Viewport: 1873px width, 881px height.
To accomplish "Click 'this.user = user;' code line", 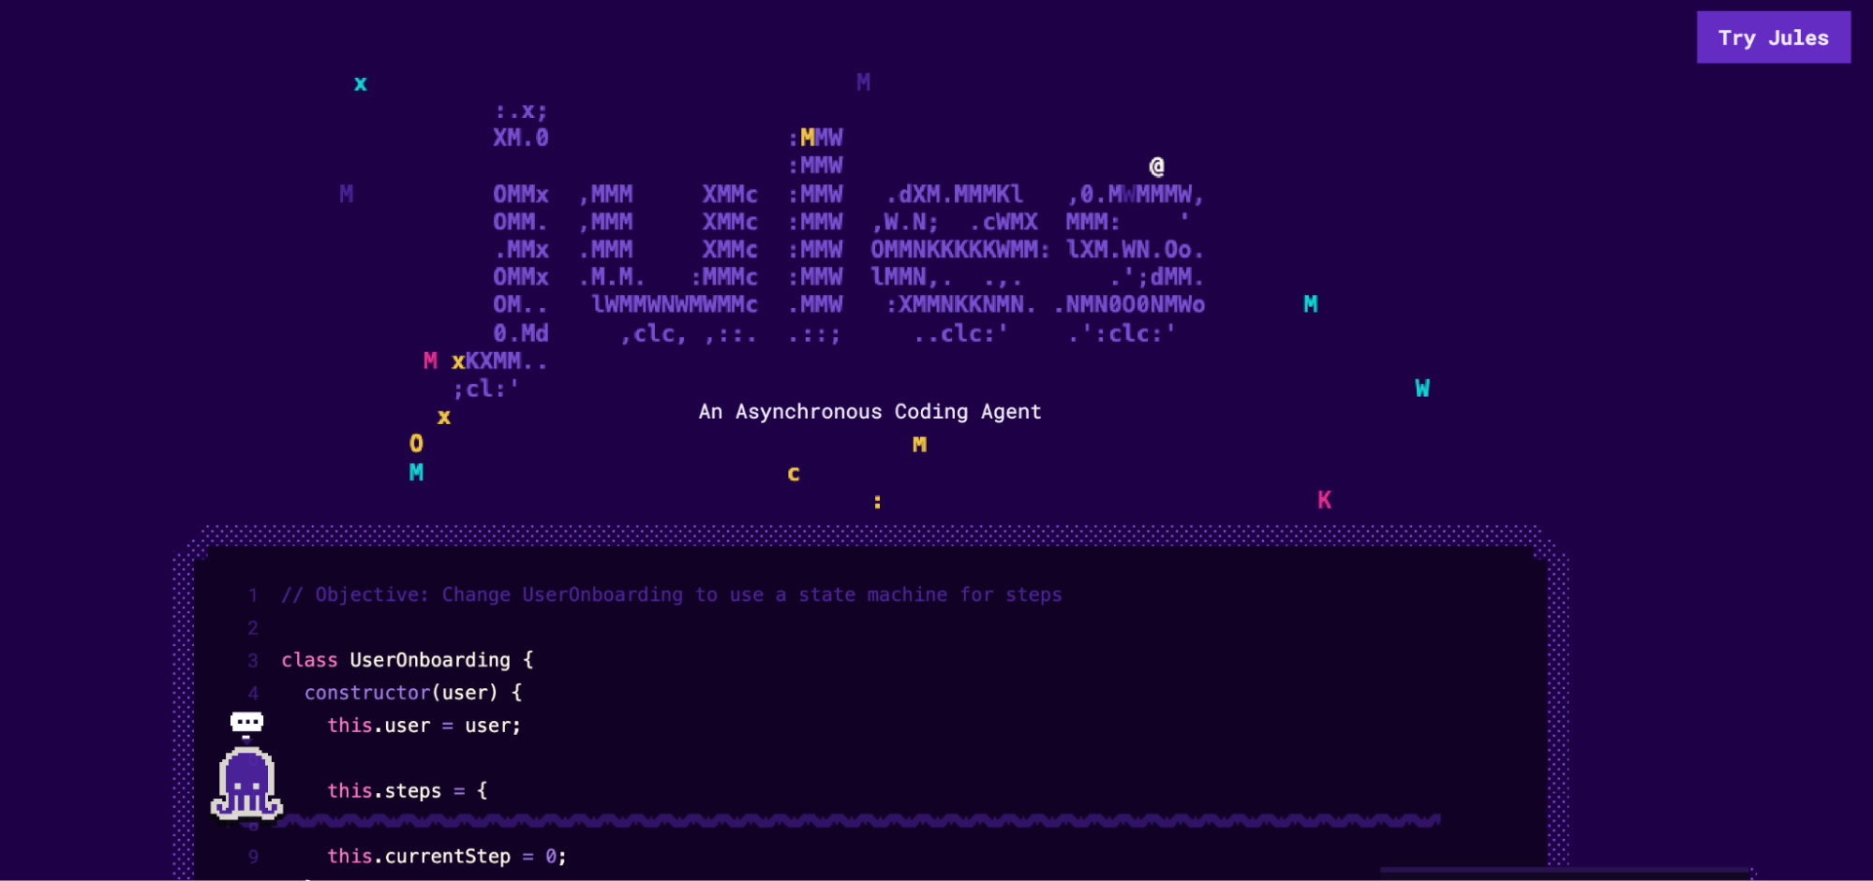I will point(424,726).
